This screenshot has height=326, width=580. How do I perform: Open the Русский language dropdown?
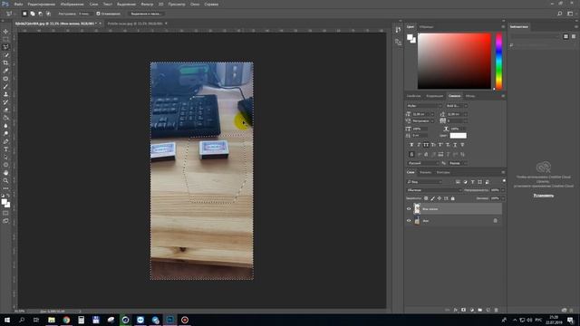(424, 163)
